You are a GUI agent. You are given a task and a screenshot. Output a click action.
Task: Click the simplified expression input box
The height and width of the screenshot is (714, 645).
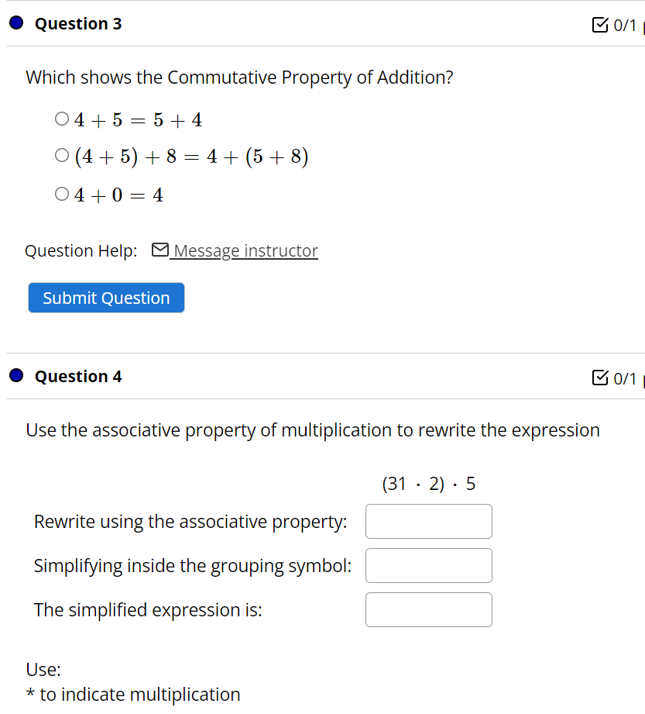click(x=428, y=609)
